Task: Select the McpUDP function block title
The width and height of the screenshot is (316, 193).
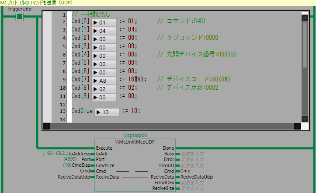Action: point(135,142)
